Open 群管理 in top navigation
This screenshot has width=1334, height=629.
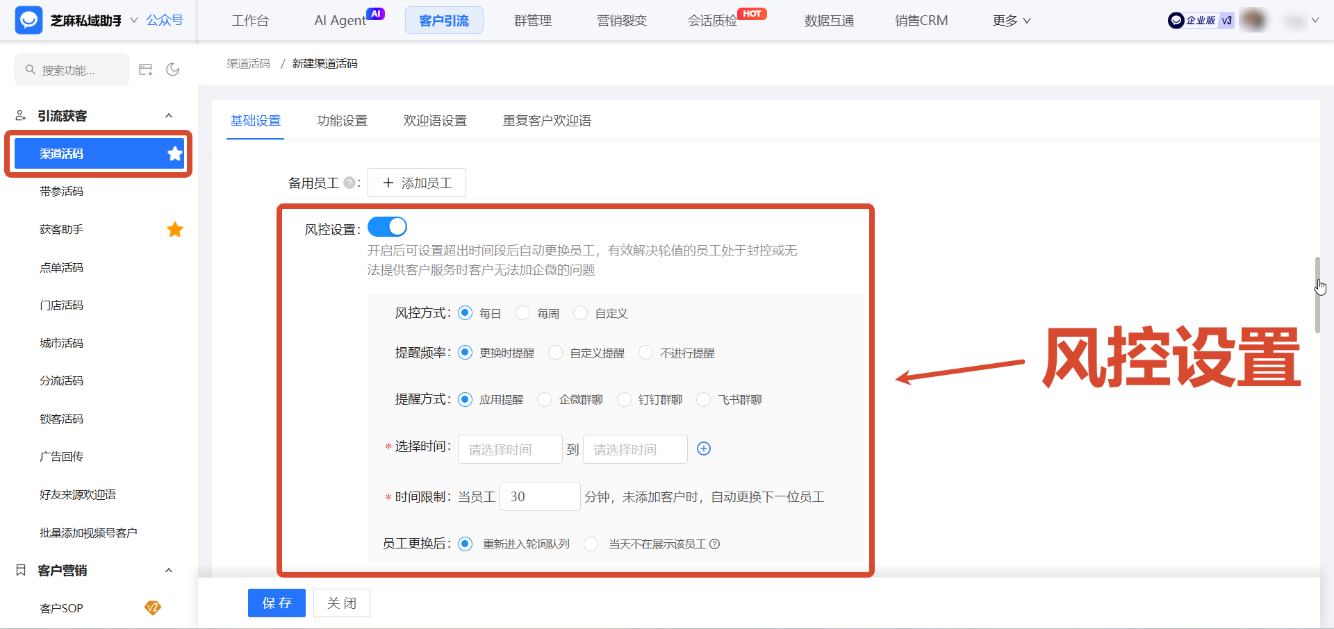tap(533, 20)
